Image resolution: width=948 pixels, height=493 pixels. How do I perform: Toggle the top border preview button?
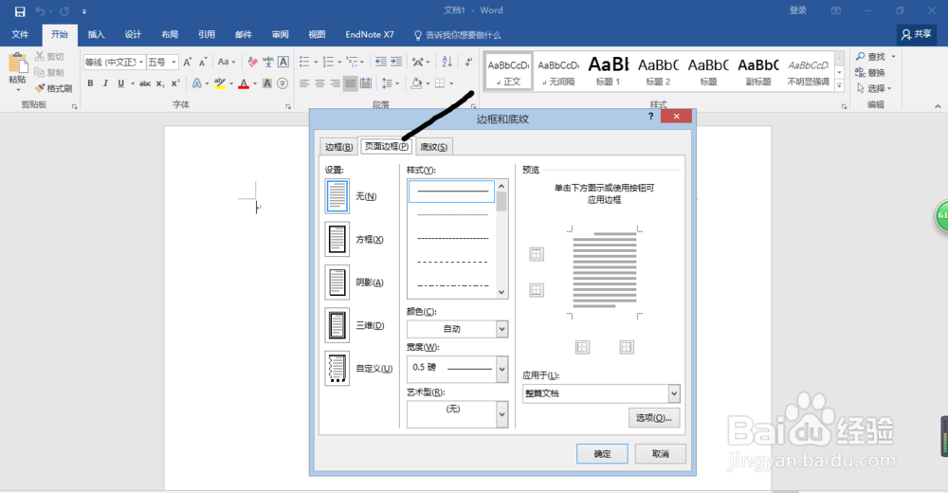pyautogui.click(x=537, y=254)
